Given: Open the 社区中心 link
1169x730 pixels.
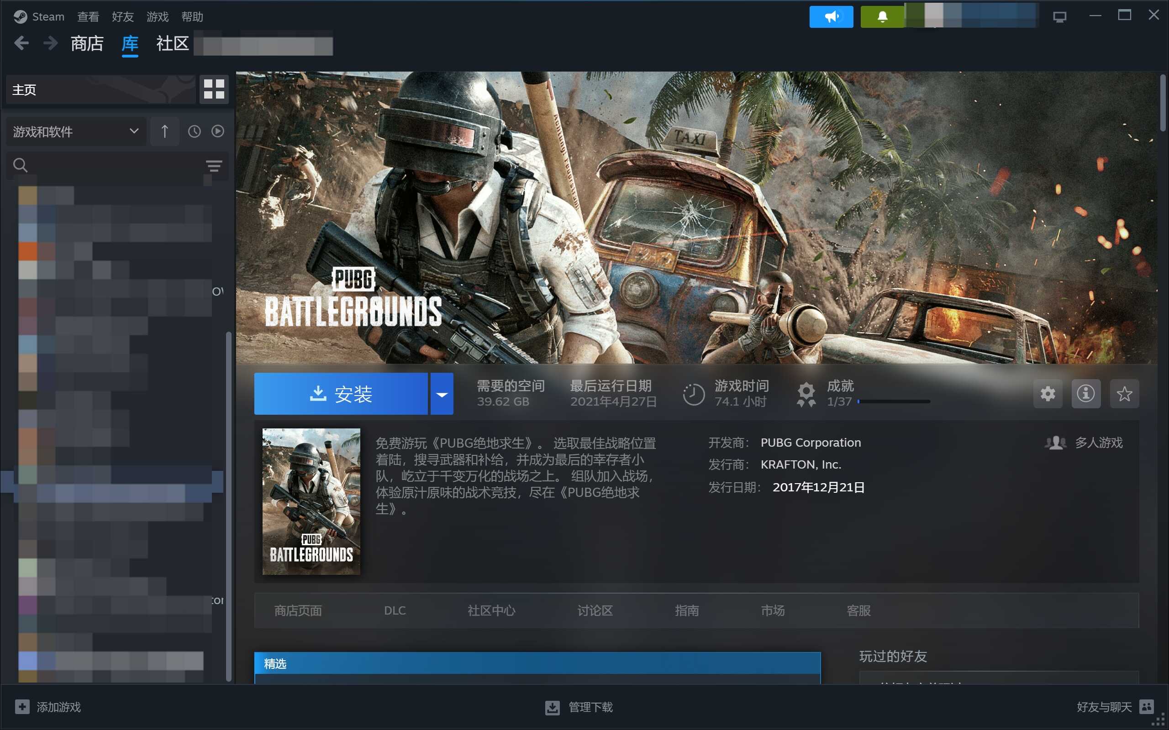Looking at the screenshot, I should click(x=491, y=610).
